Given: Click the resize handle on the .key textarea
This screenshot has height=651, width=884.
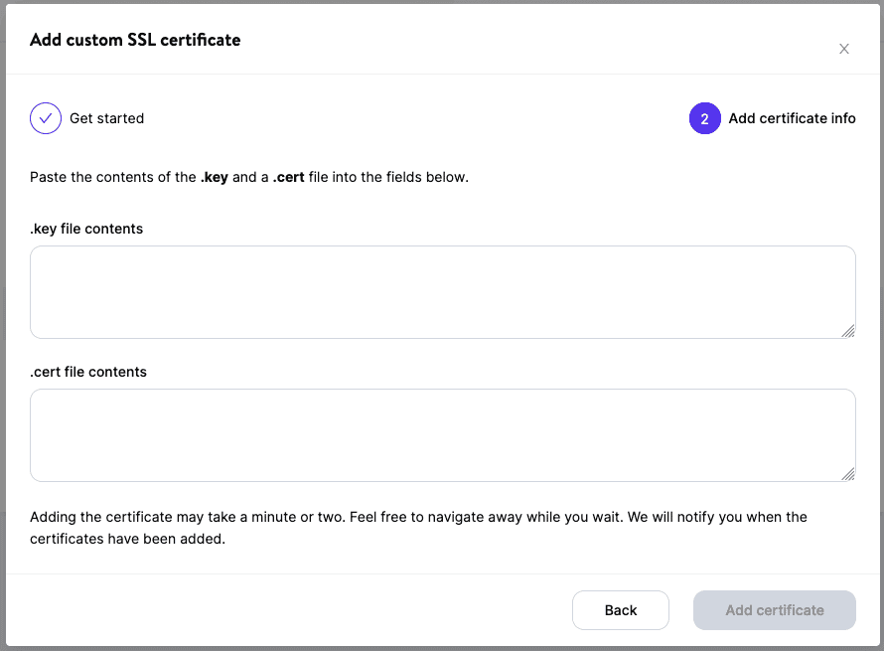Looking at the screenshot, I should (849, 329).
